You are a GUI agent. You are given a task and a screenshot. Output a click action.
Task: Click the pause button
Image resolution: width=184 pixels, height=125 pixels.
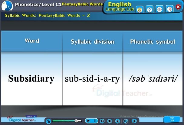[95, 121]
